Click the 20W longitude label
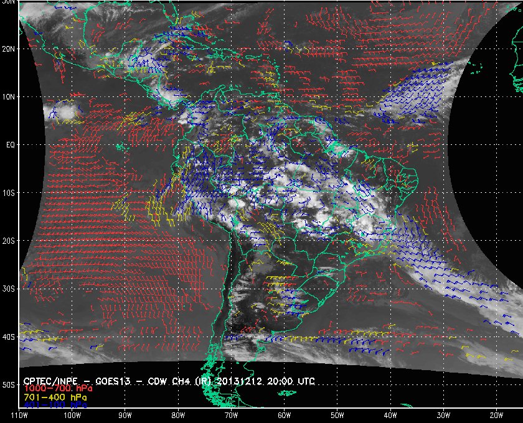523x423 pixels. (496, 416)
